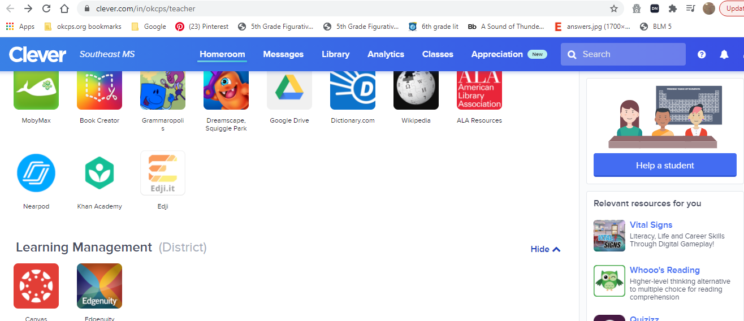Open the Whooo's Reading resource link
The image size is (744, 321).
pyautogui.click(x=665, y=270)
